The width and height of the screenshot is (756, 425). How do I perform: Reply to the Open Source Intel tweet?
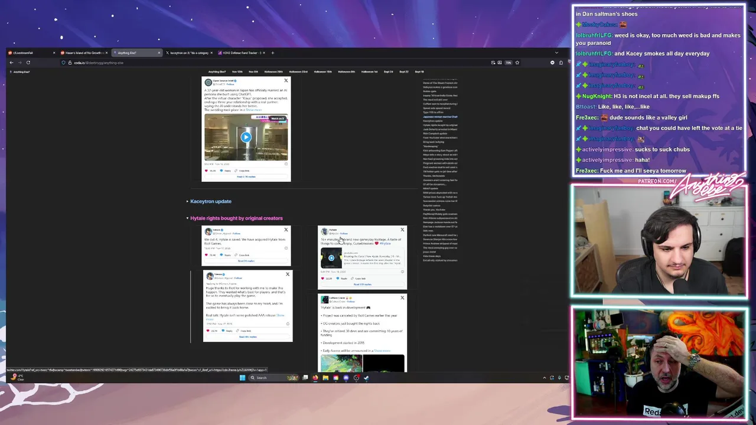(226, 171)
